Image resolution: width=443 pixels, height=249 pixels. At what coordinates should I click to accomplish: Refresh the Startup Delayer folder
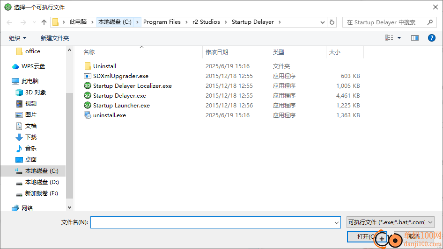[x=332, y=22]
